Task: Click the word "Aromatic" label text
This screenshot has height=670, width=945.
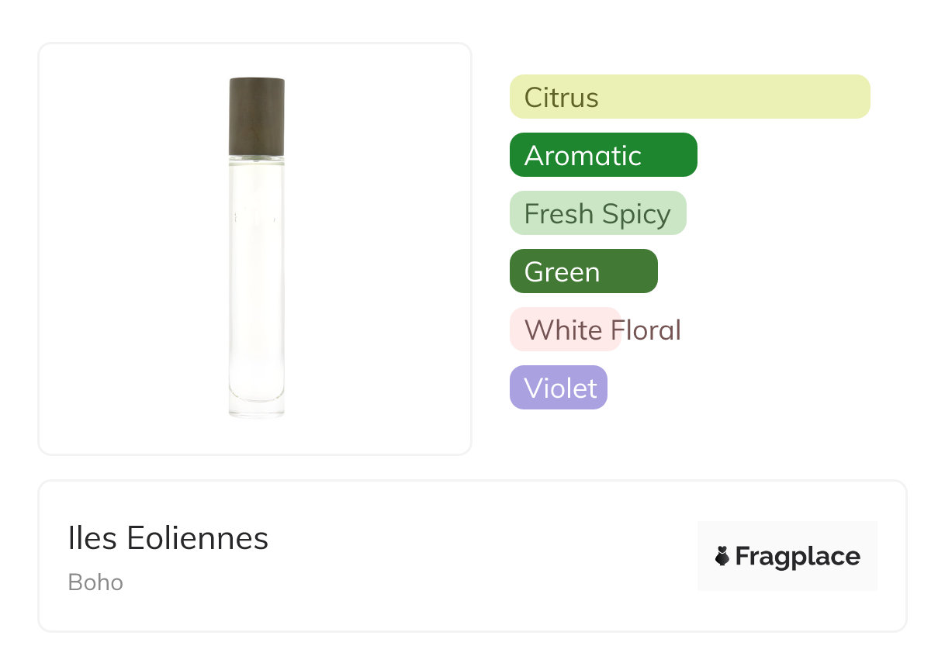Action: pos(583,156)
